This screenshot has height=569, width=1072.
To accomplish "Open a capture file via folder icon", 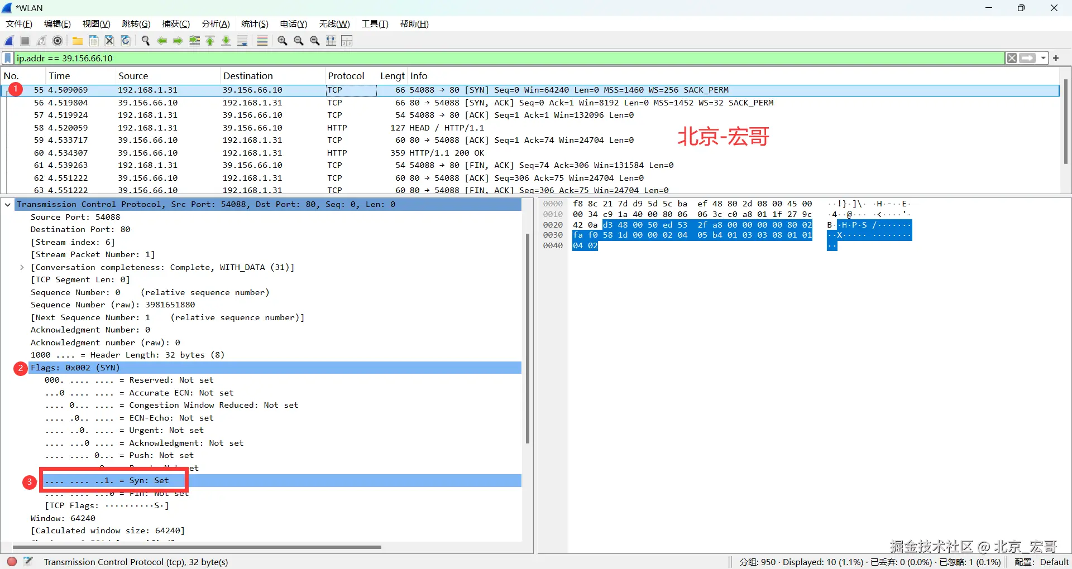I will point(78,41).
